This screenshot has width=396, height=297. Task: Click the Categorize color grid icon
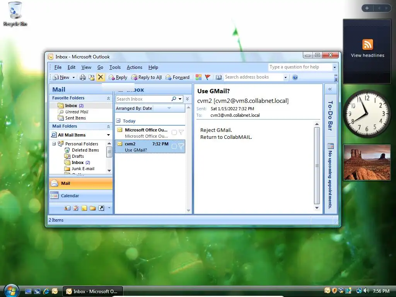point(198,77)
